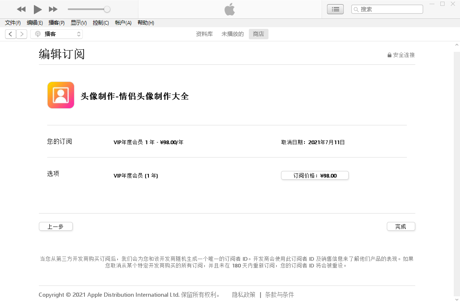The width and height of the screenshot is (460, 303).
Task: Start playback with the play button
Action: 37,9
